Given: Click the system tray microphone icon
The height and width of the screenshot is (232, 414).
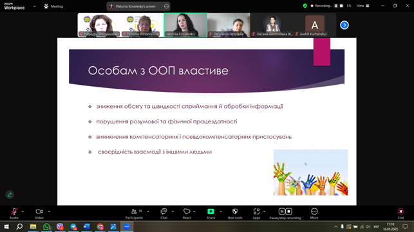Looking at the screenshot, I should [342, 226].
